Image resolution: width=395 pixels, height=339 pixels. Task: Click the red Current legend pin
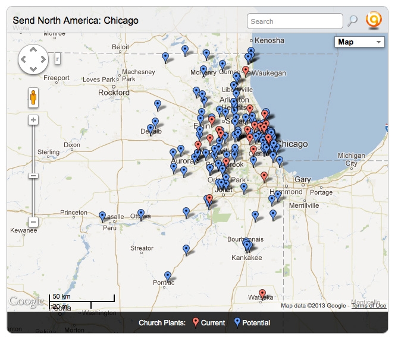point(196,322)
